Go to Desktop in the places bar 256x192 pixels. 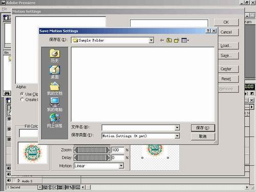click(55, 72)
